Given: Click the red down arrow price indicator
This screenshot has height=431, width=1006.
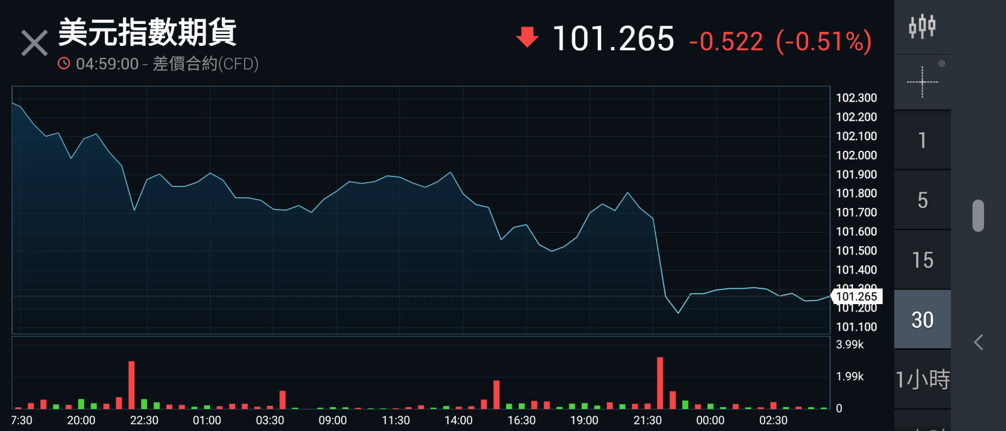Looking at the screenshot, I should 527,37.
